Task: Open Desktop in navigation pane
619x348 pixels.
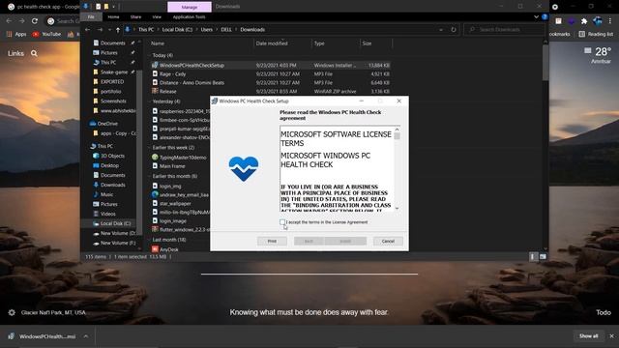Action: tap(109, 165)
